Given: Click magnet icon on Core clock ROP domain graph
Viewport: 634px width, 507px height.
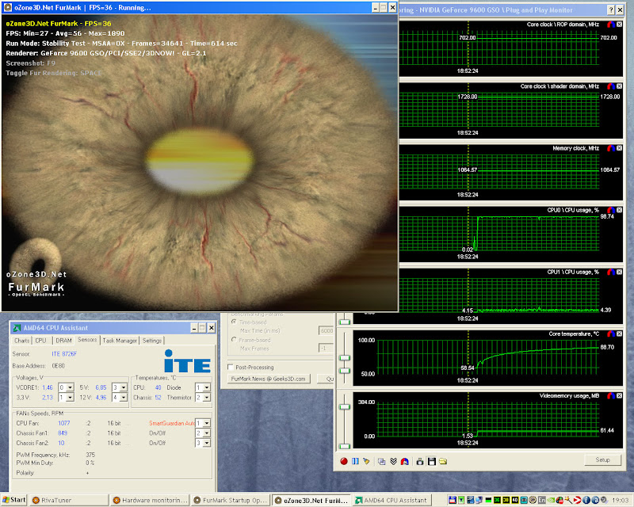Looking at the screenshot, I should [x=611, y=25].
